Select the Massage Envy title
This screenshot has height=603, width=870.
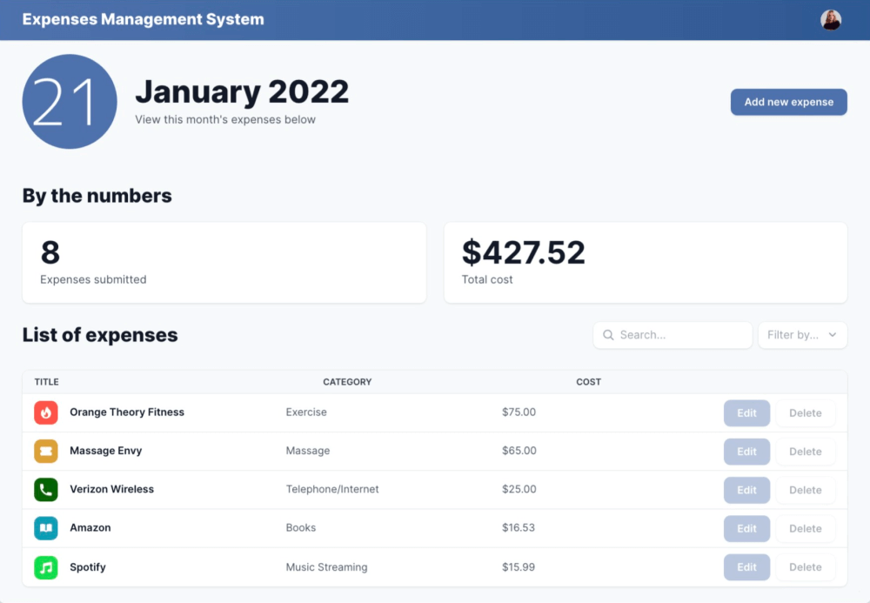click(106, 451)
